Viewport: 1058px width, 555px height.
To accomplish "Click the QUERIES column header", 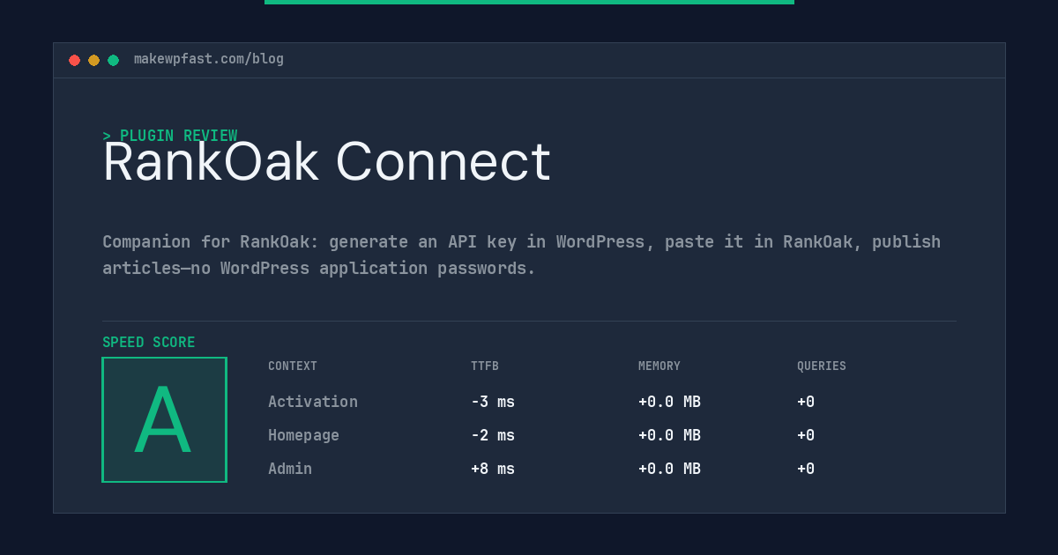I will (822, 366).
